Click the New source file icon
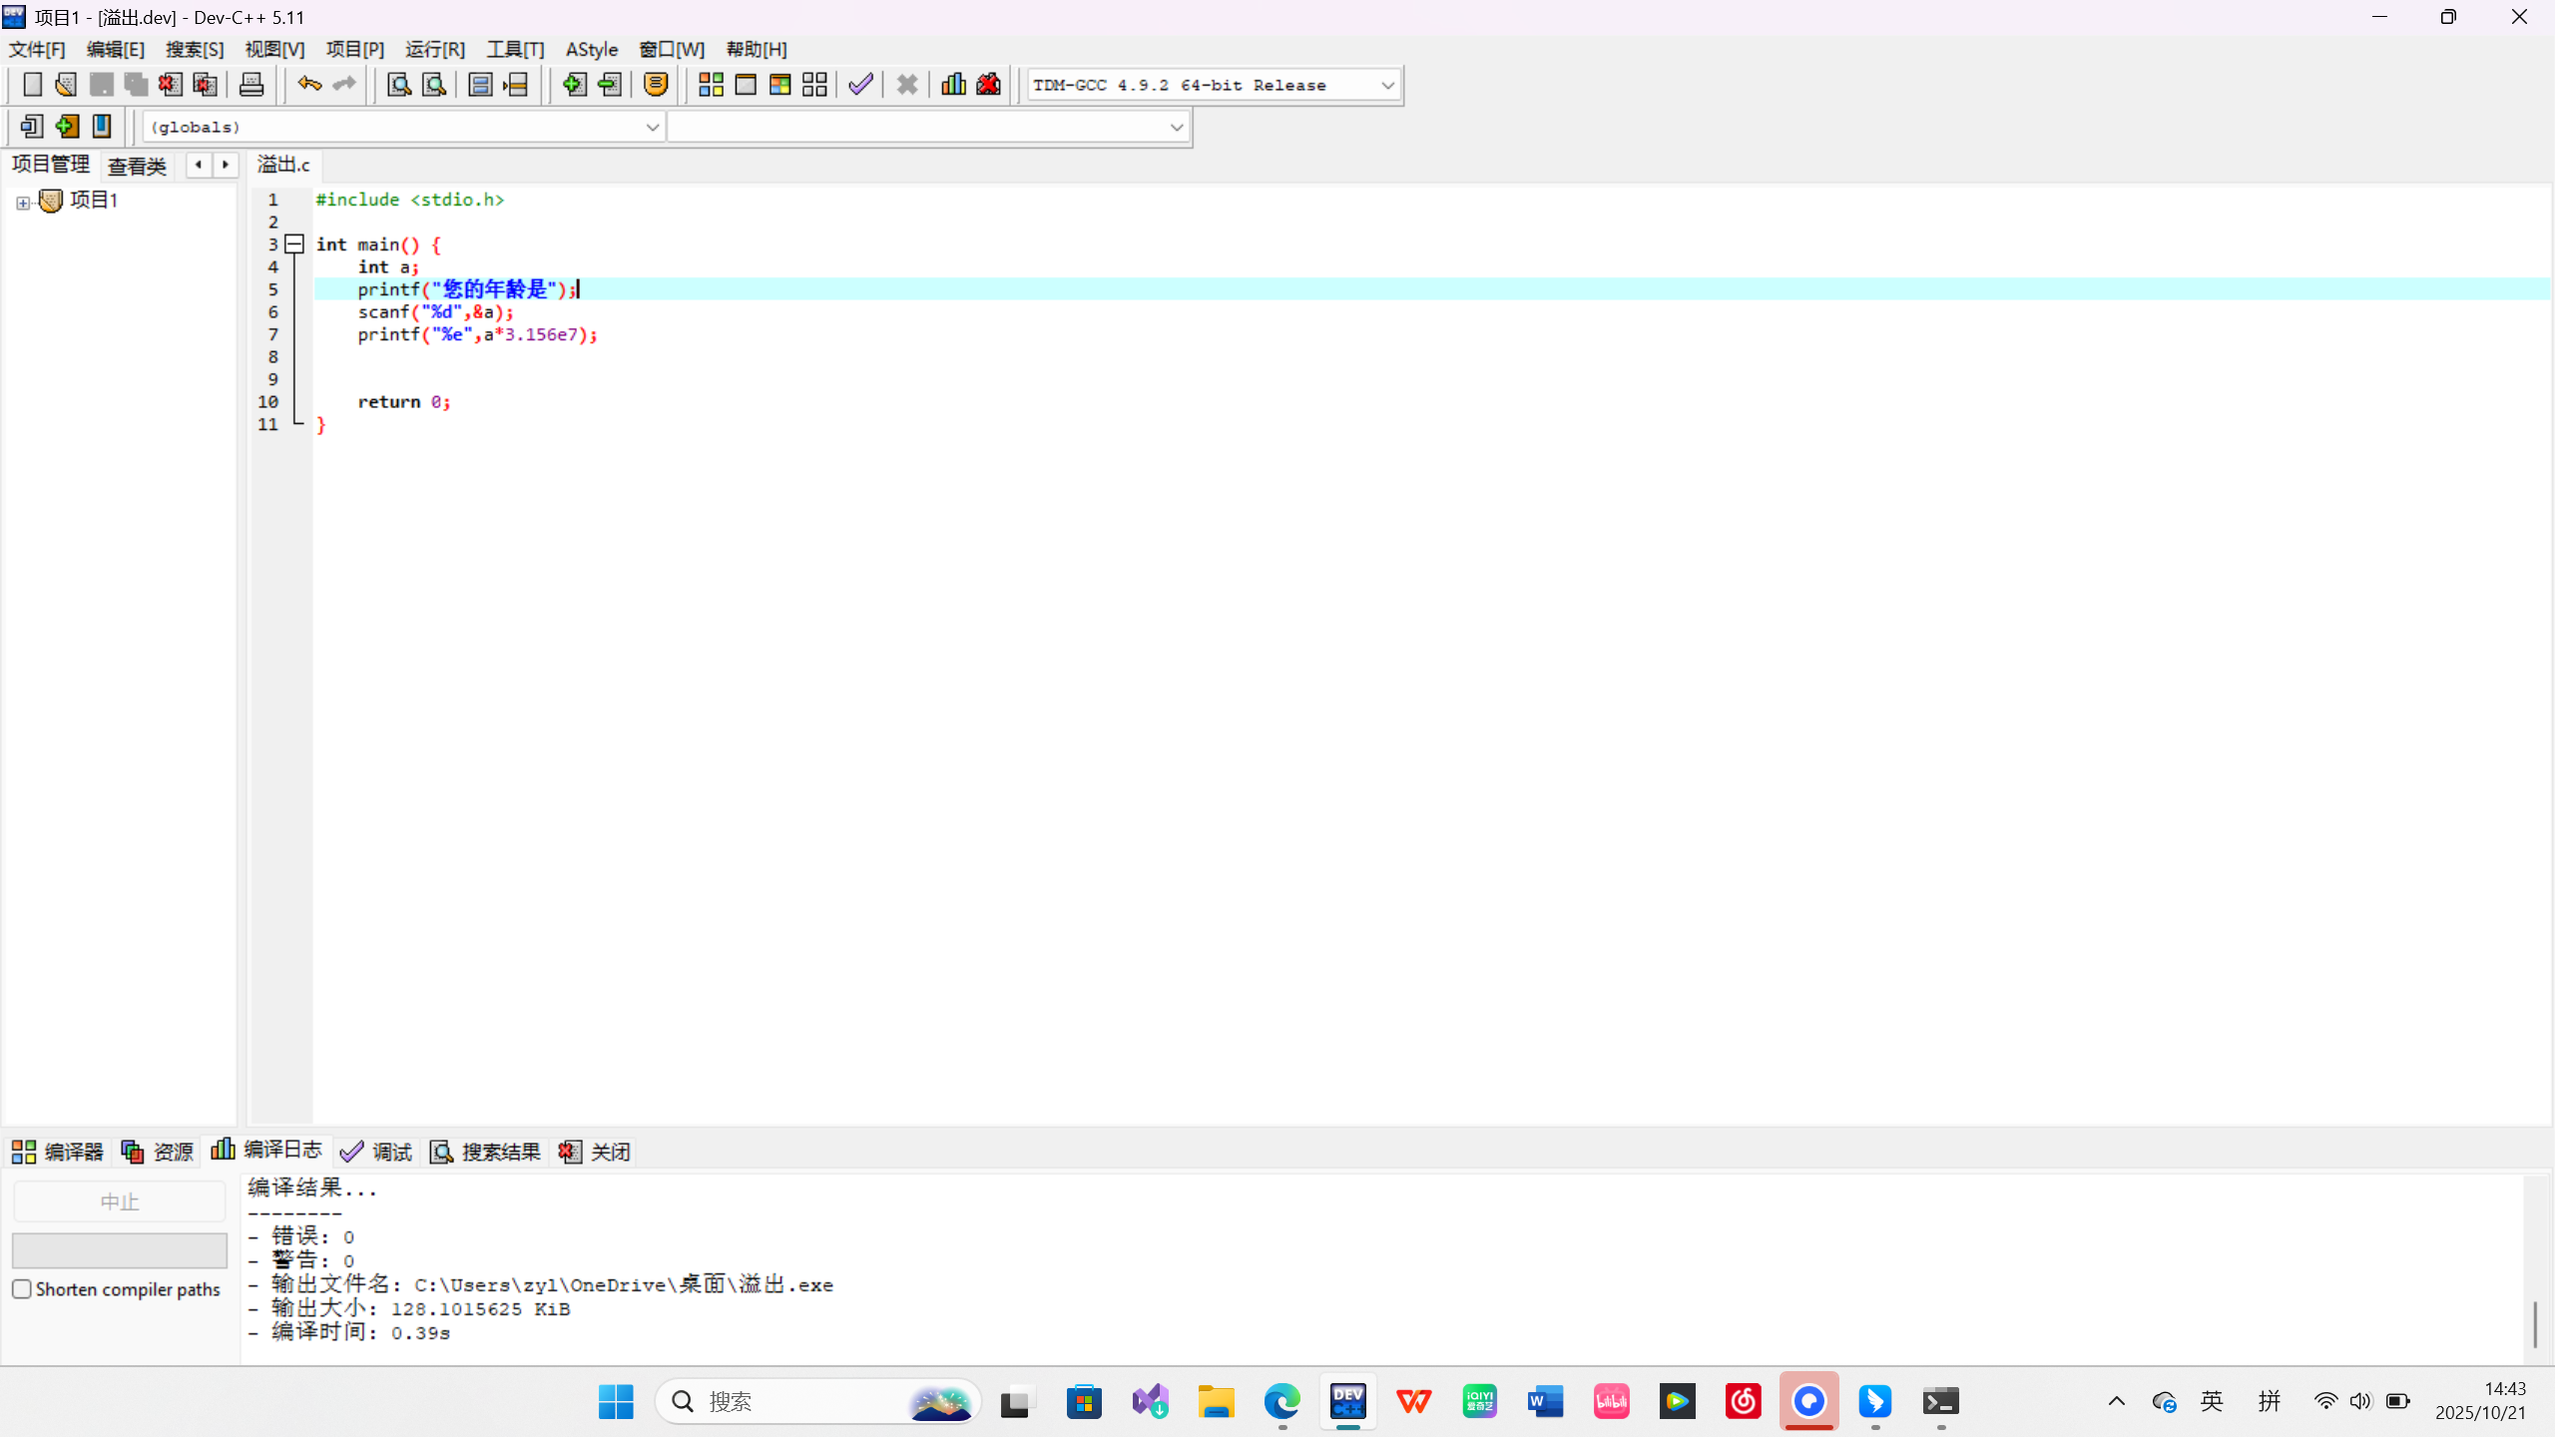Viewport: 2555px width, 1437px height. 32,85
